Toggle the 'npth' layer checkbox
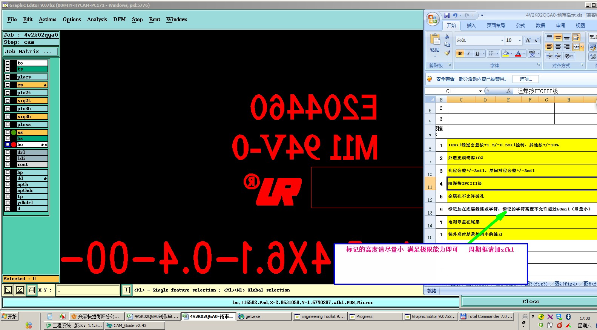The width and height of the screenshot is (597, 330). [8, 184]
